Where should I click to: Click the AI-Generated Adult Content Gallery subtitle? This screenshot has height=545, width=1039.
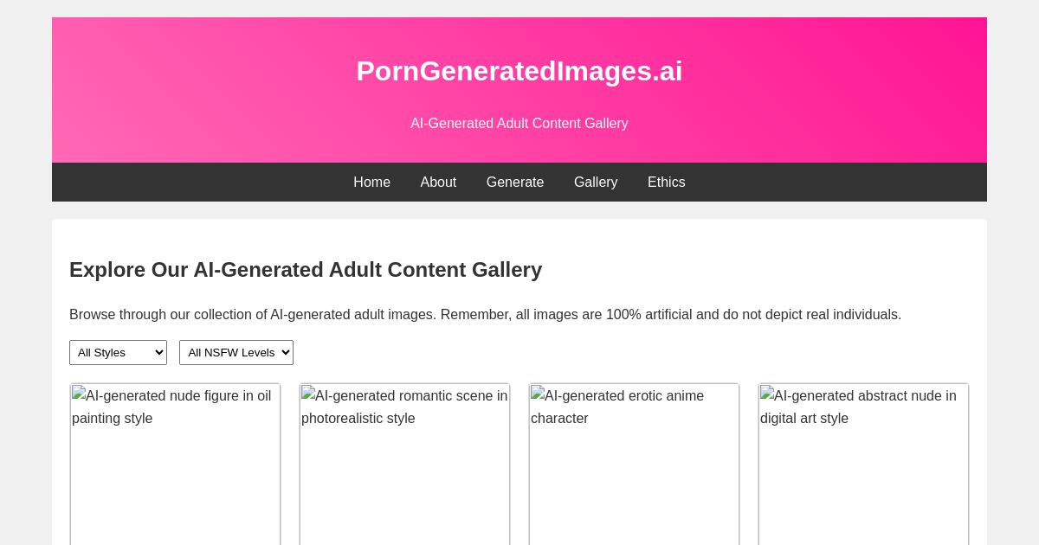pyautogui.click(x=519, y=124)
